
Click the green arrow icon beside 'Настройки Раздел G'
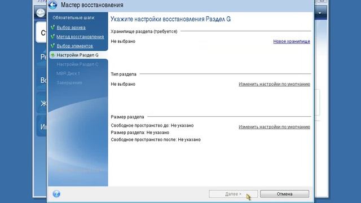tap(52, 55)
